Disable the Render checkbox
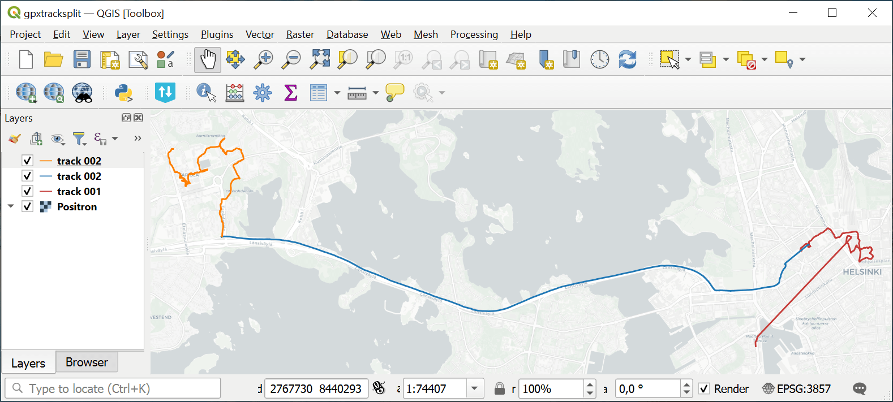The height and width of the screenshot is (402, 893). pos(705,389)
